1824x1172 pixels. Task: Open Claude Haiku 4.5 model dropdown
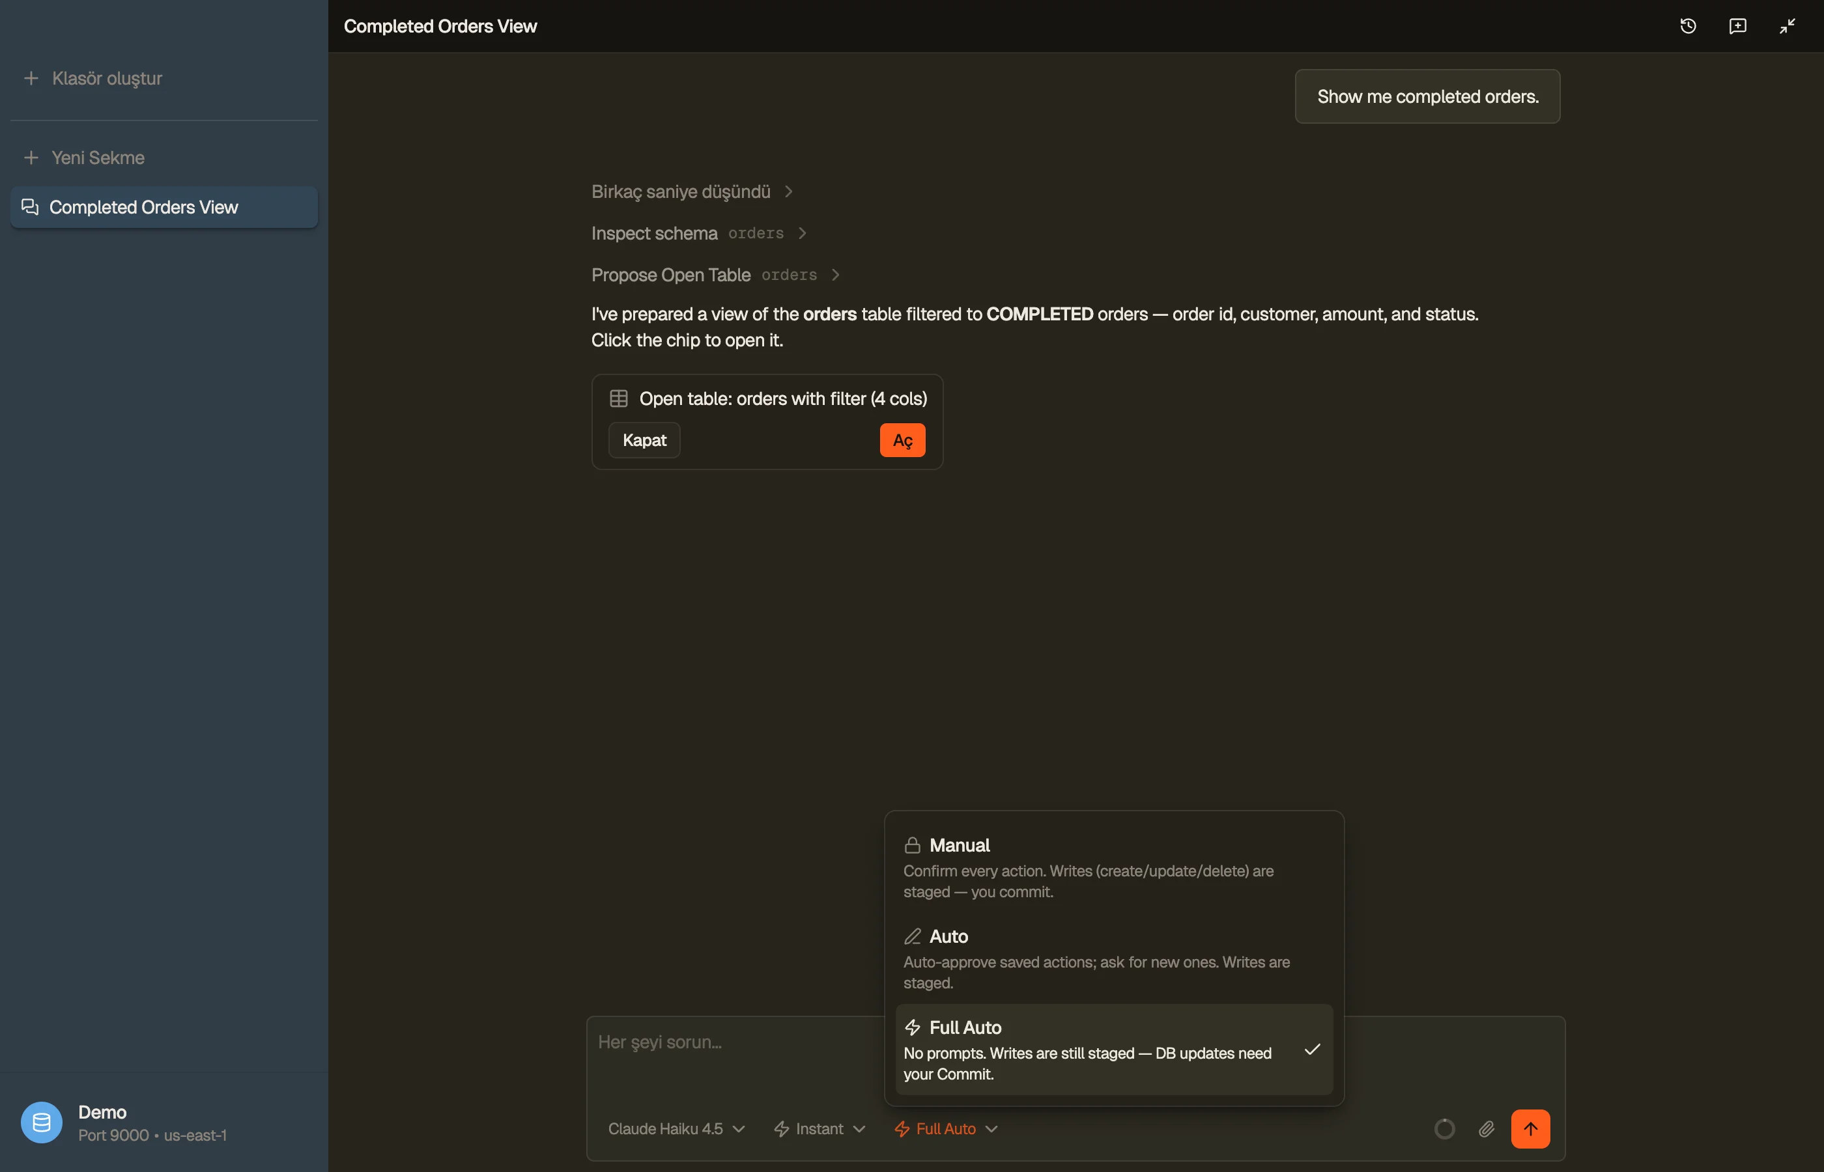(676, 1128)
